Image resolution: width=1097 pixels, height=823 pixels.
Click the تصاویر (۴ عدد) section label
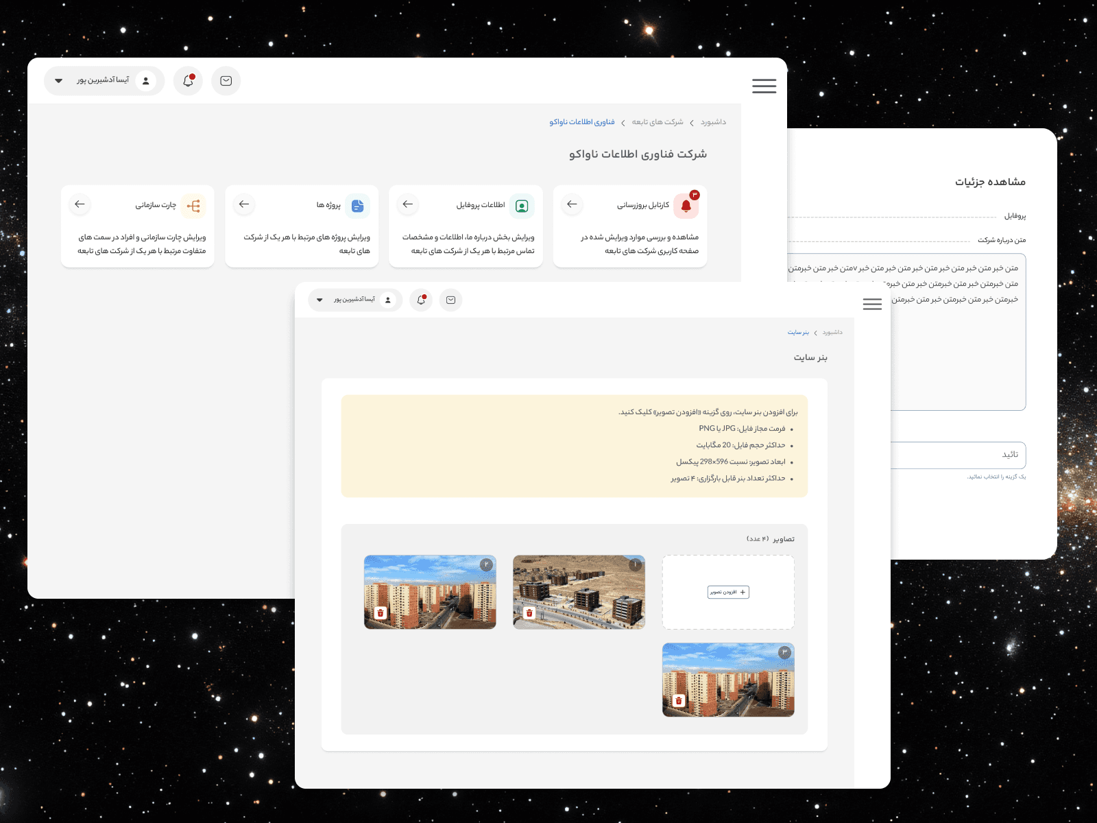pyautogui.click(x=771, y=539)
